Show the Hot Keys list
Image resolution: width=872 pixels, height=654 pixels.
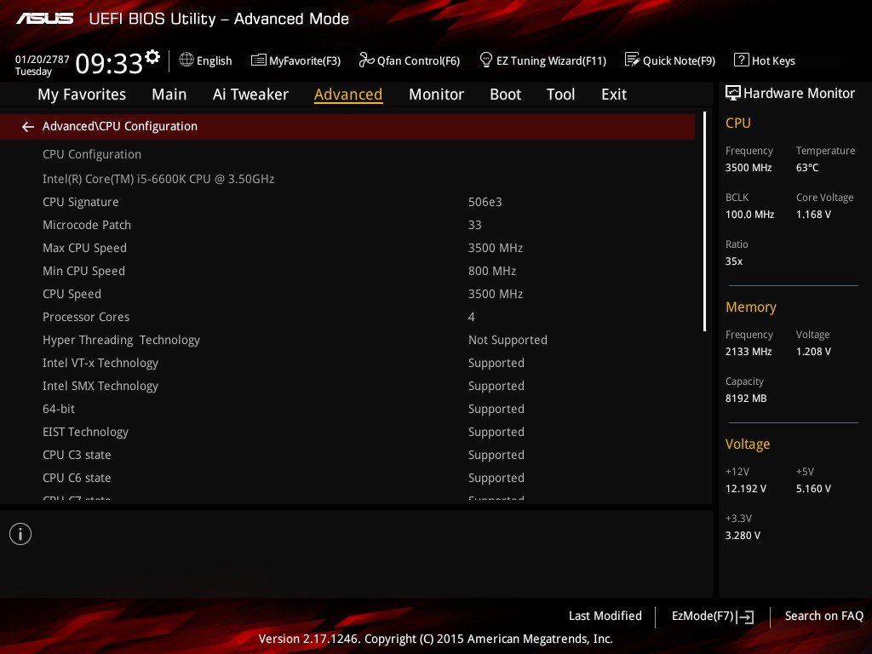765,60
